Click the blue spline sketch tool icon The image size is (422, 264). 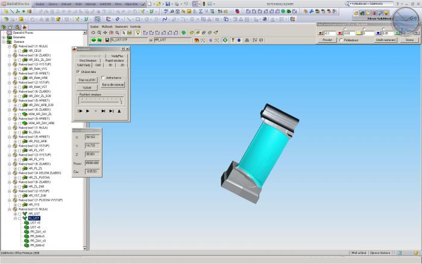pyautogui.click(x=165, y=19)
